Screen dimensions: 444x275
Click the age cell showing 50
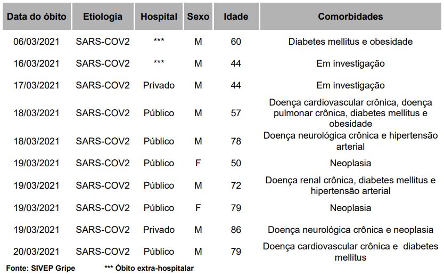(x=236, y=163)
